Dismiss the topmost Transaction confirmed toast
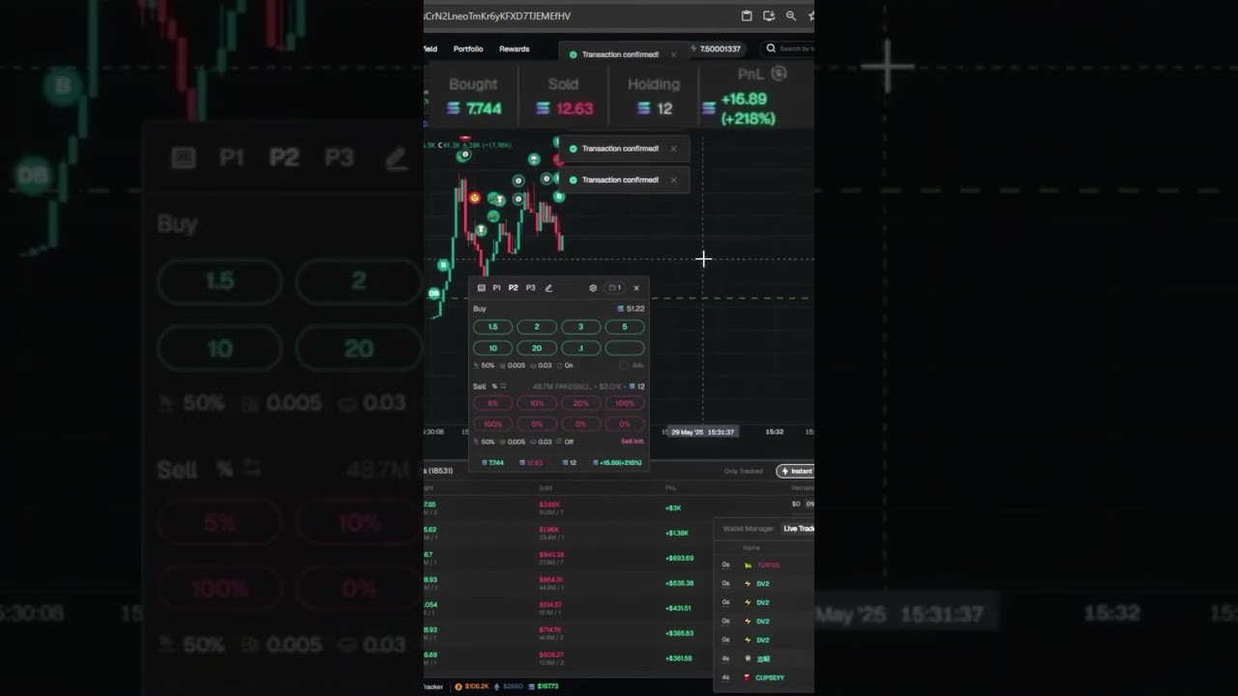Viewport: 1238px width, 696px height. [x=674, y=55]
